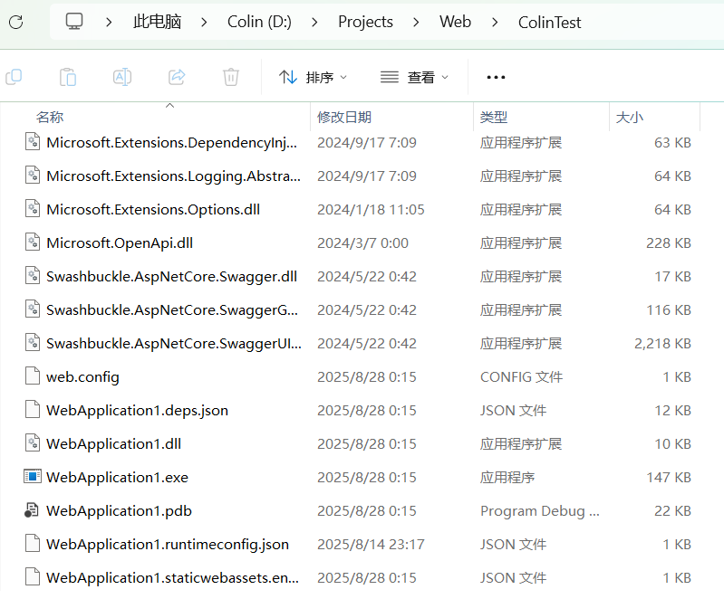Click 2024/3/7 0:00 date of Microsoft.OpenApi.dll

363,243
